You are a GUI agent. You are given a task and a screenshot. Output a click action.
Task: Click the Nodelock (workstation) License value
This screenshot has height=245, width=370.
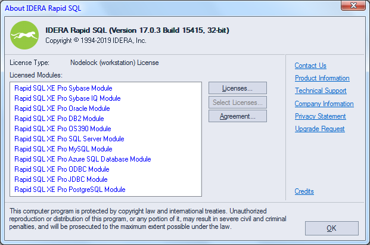point(114,63)
